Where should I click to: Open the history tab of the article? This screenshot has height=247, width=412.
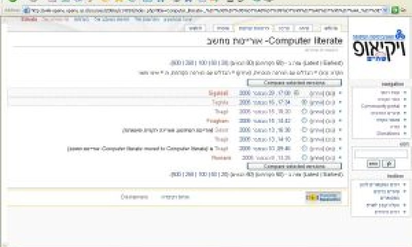pyautogui.click(x=254, y=28)
